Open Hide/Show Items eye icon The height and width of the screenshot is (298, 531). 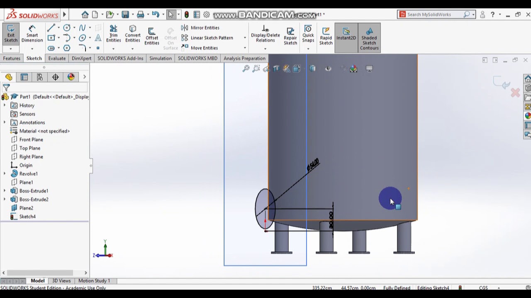[x=328, y=69]
